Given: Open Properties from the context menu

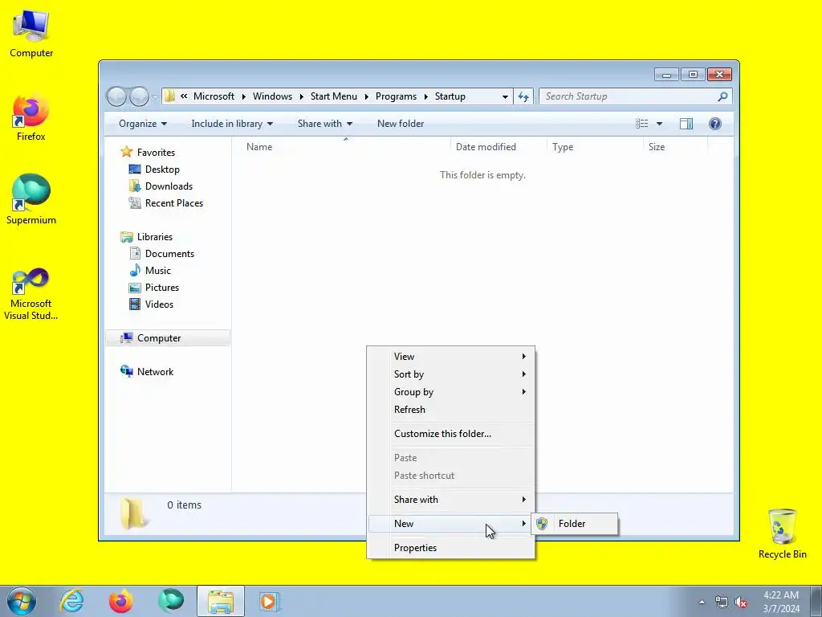Looking at the screenshot, I should [x=451, y=548].
